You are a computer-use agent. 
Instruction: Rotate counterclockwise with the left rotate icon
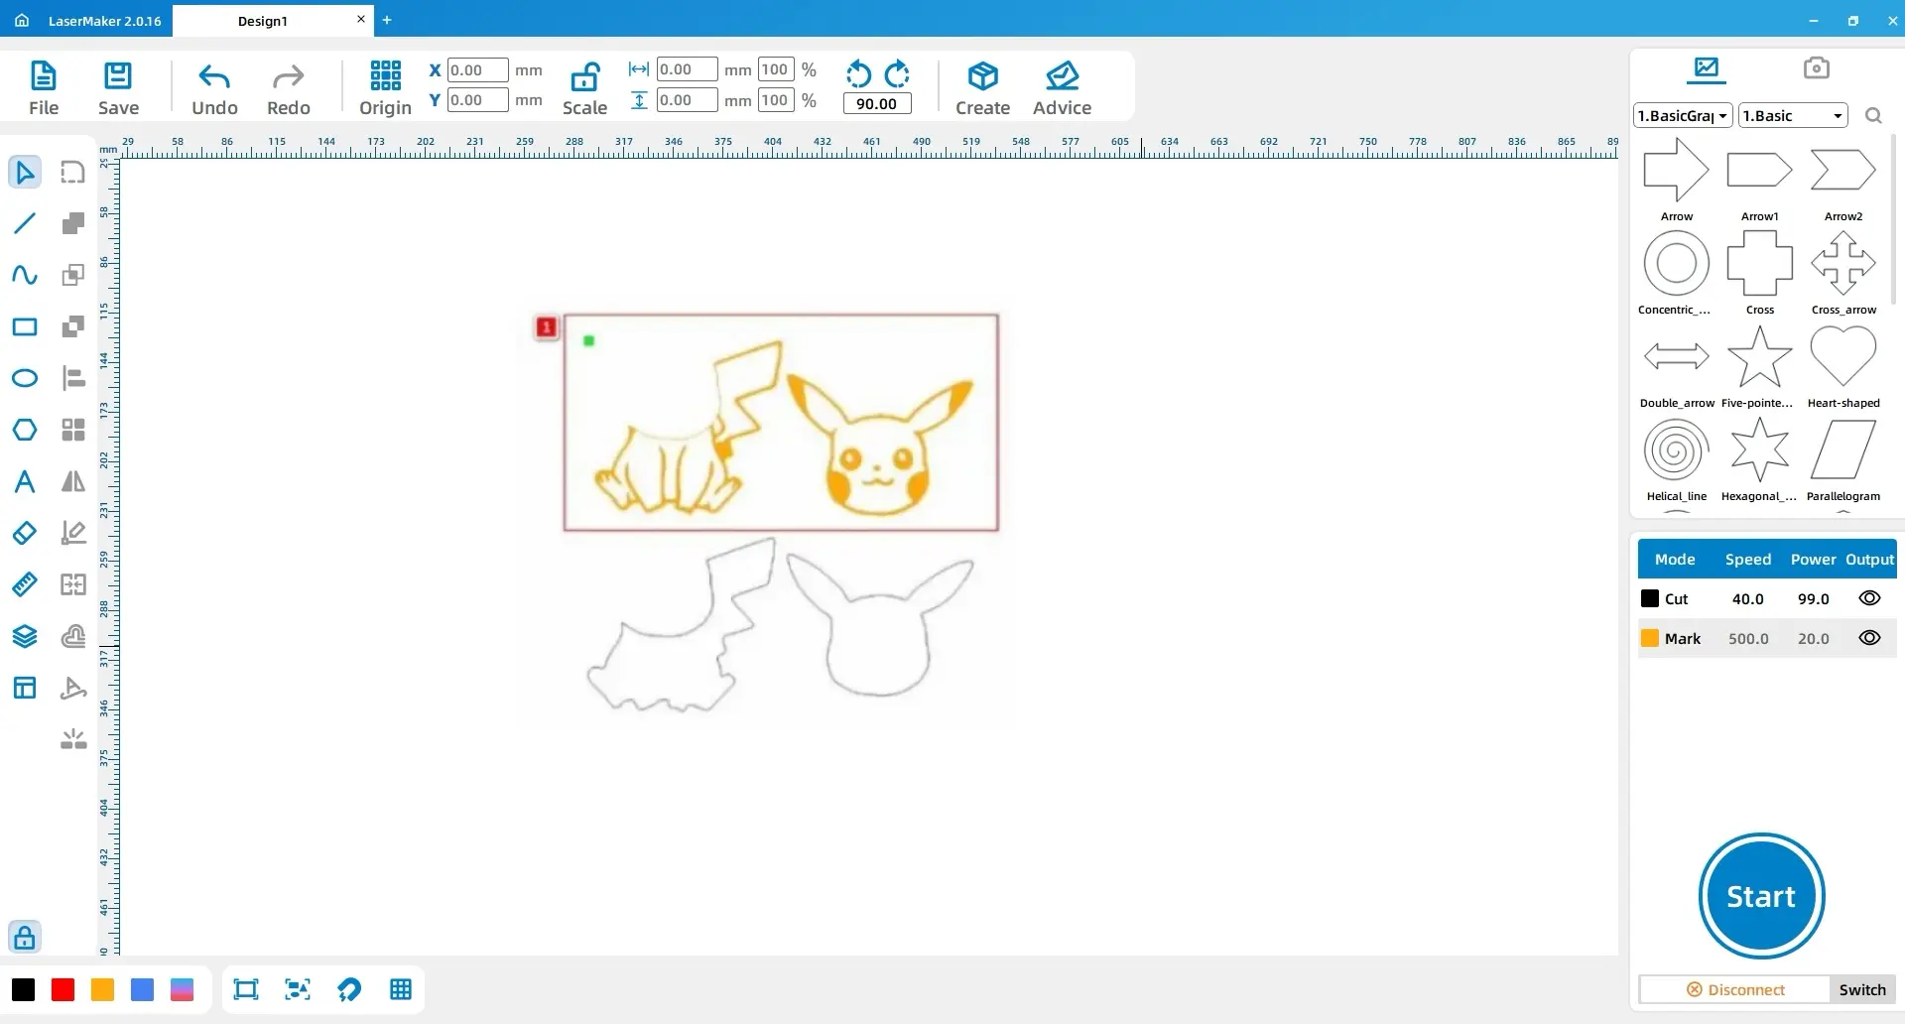point(858,73)
